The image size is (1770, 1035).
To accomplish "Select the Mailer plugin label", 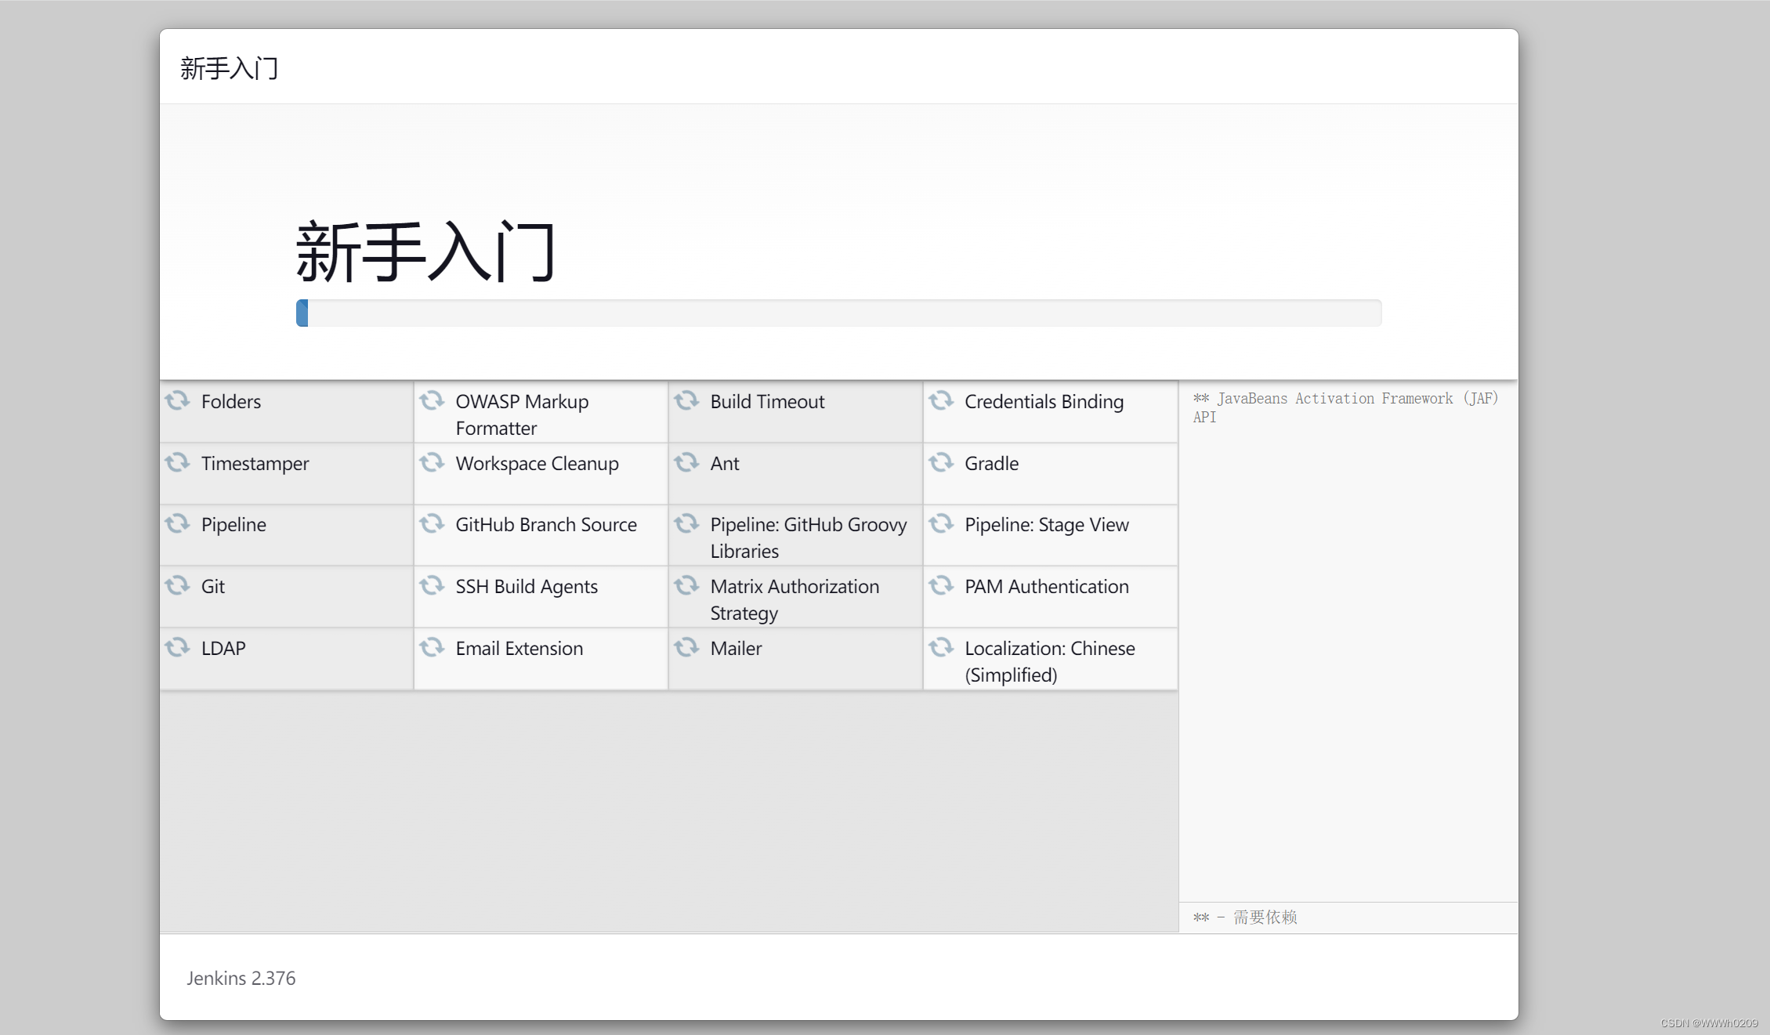I will pyautogui.click(x=736, y=649).
